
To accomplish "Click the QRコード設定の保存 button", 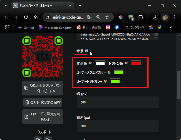I will [43, 102].
